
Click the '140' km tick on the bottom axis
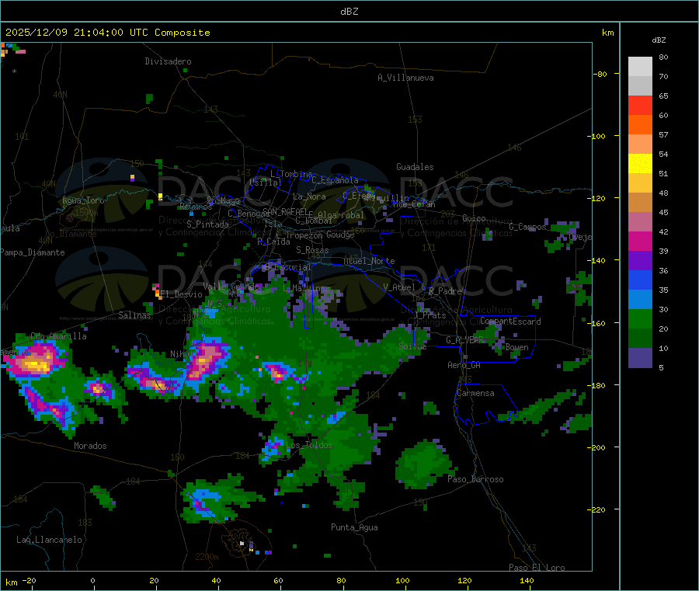(x=527, y=580)
